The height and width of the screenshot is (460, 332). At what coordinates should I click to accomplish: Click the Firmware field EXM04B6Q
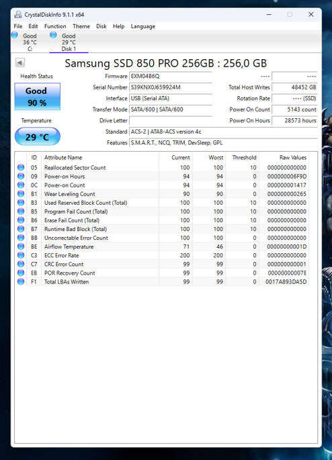click(x=171, y=77)
